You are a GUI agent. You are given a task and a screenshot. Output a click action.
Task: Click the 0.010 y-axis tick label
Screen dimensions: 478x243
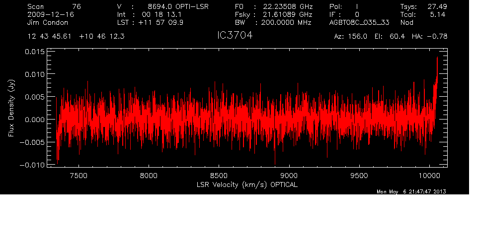[34, 74]
